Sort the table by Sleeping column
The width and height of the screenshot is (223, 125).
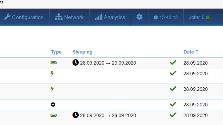click(83, 52)
